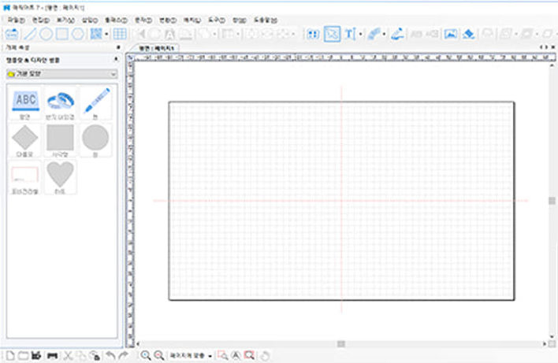Click the horizontal scrollbar thumb below the canvas
The image size is (558, 363).
click(340, 344)
